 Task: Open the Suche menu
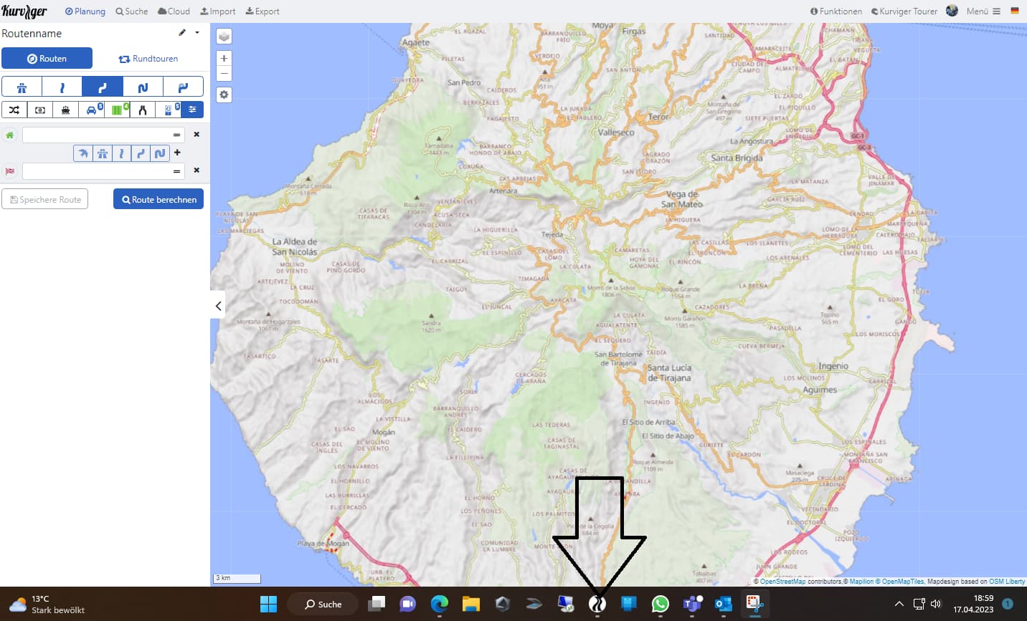click(x=132, y=11)
